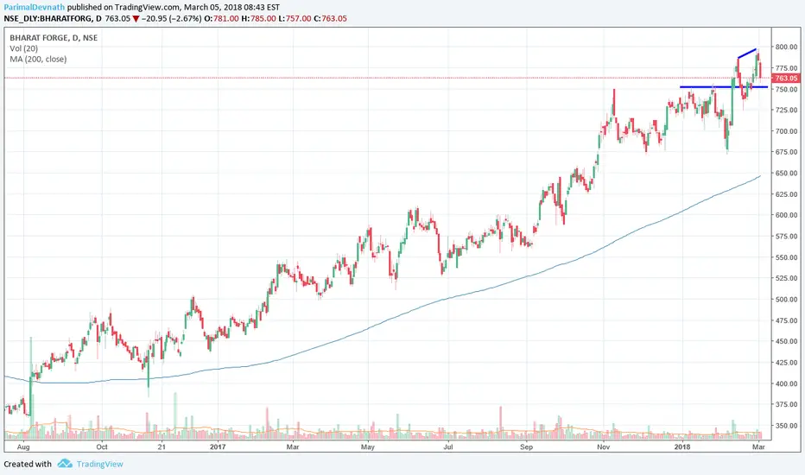Click the 2017 label on time axis
The width and height of the screenshot is (805, 475).
219,446
